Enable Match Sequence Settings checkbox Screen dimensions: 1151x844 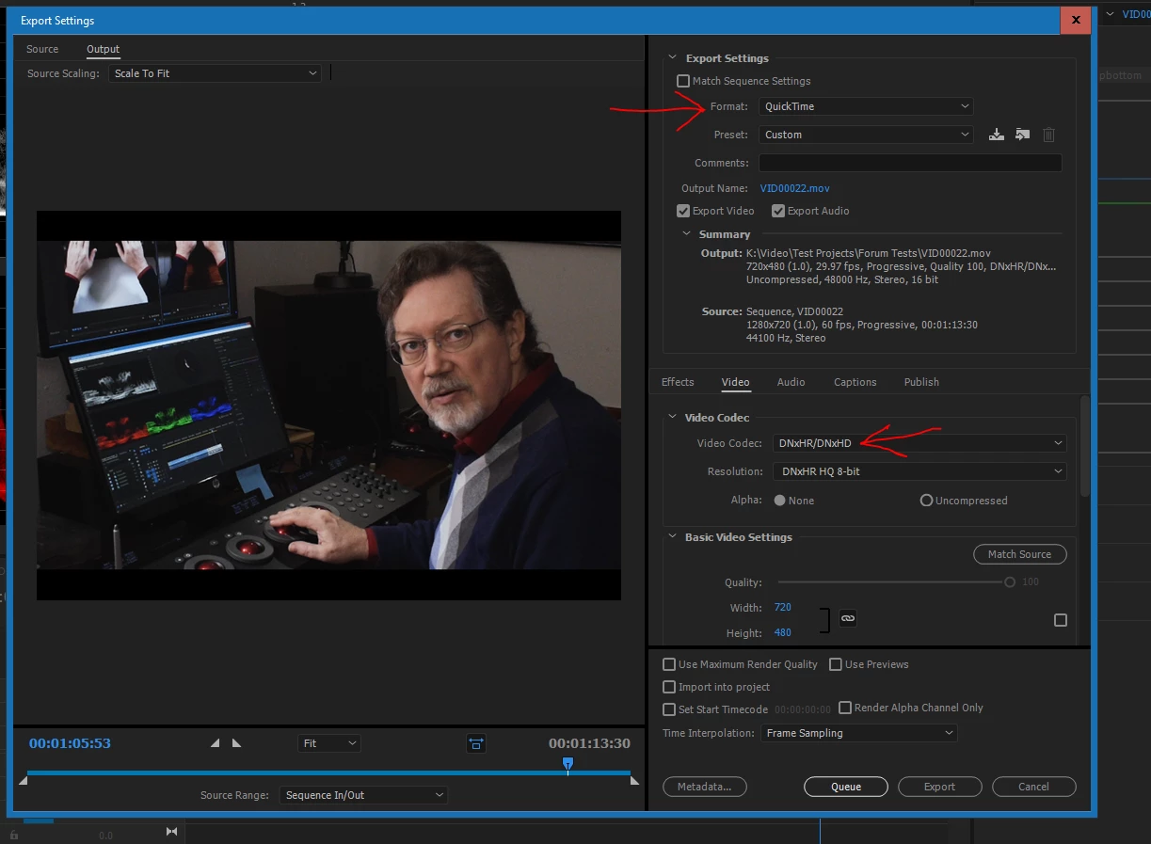click(x=683, y=81)
